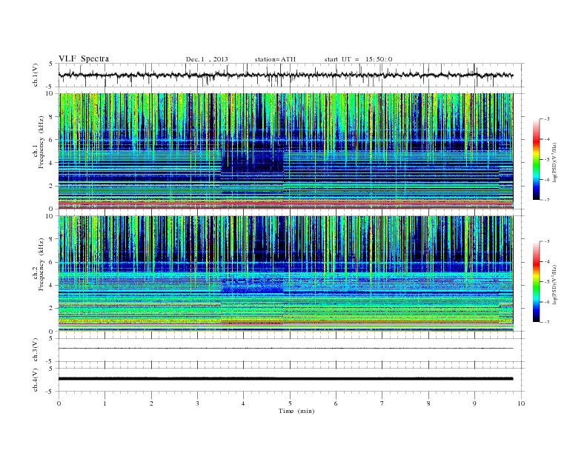Click the ch.1 colorbar 'log(PSD)(V²/Hz)' label
The width and height of the screenshot is (587, 453).
click(555, 162)
